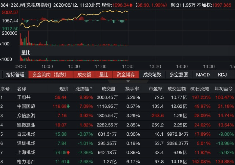Select 王府井 60-day gain 197.23%
Viewport: 235px width, 165px height.
(201, 97)
